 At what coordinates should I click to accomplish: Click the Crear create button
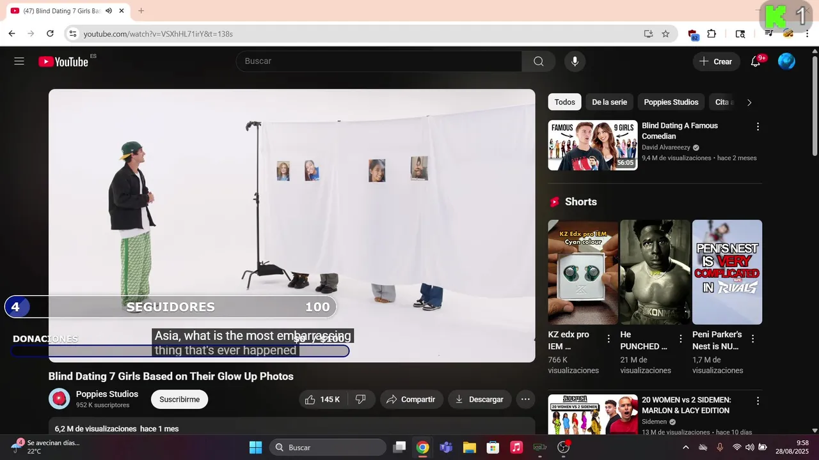pyautogui.click(x=716, y=61)
